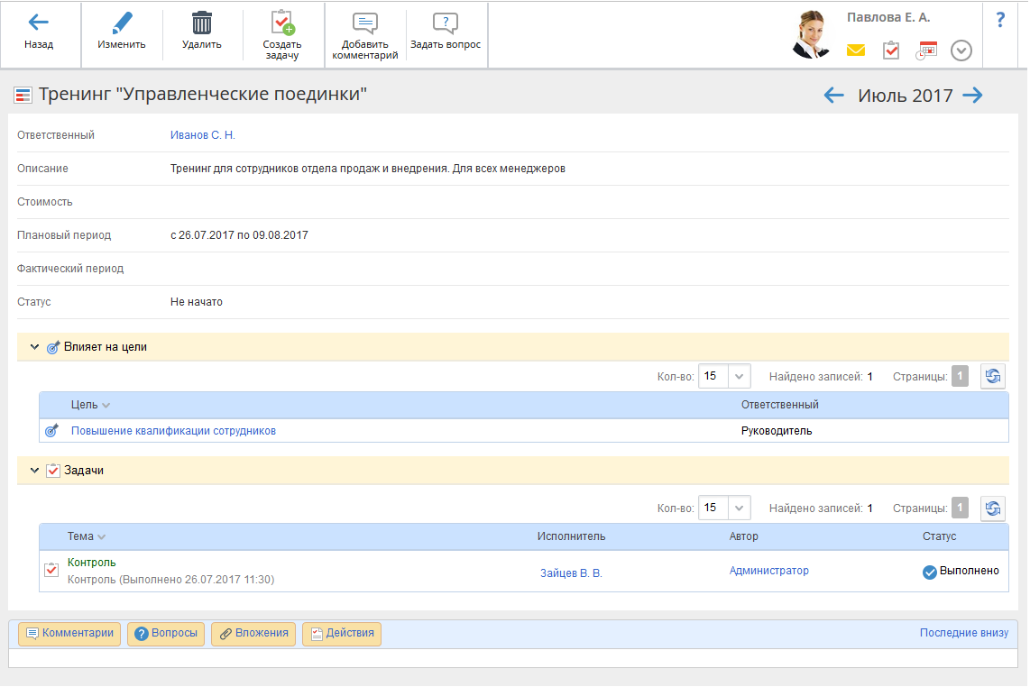Click the Назад back arrow icon
Viewport: 1030px width, 687px height.
pos(39,23)
